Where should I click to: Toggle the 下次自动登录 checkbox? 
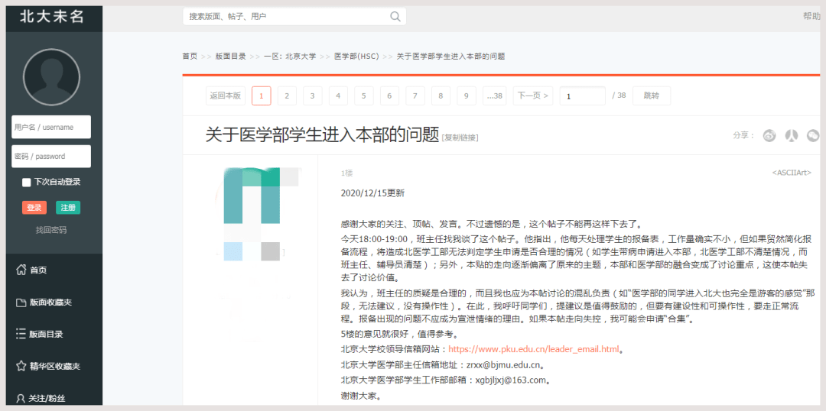(x=26, y=182)
